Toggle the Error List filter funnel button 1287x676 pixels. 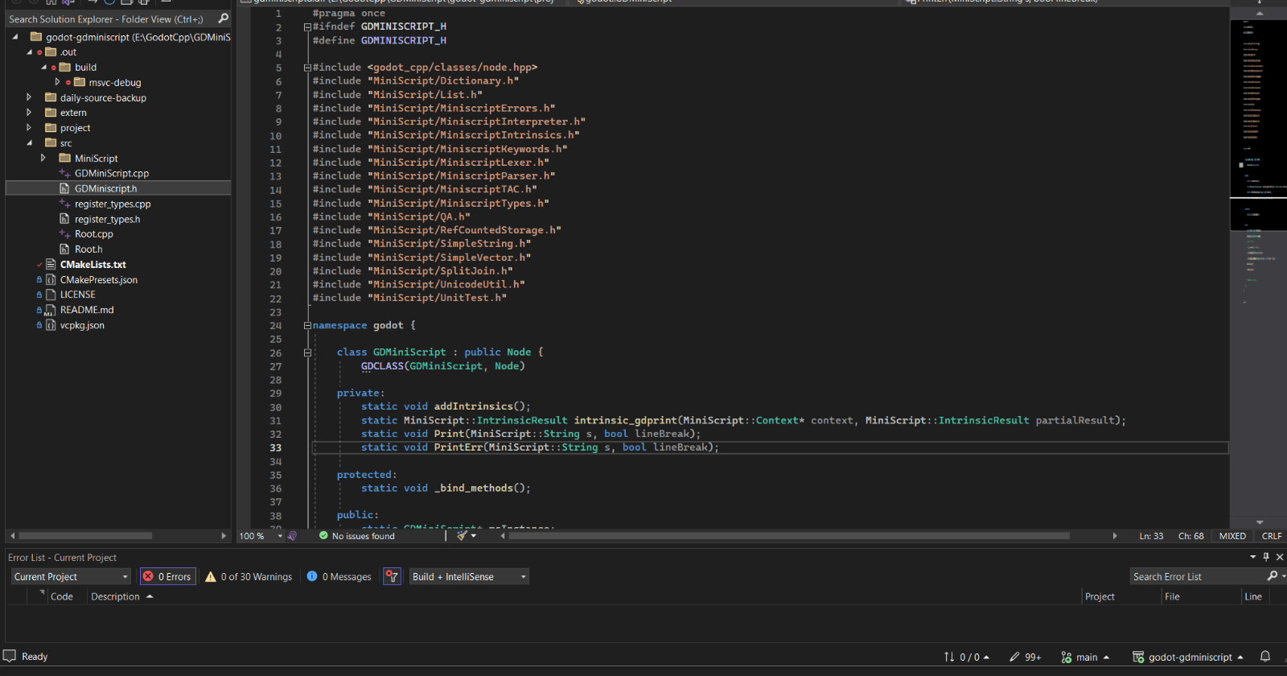tap(392, 576)
